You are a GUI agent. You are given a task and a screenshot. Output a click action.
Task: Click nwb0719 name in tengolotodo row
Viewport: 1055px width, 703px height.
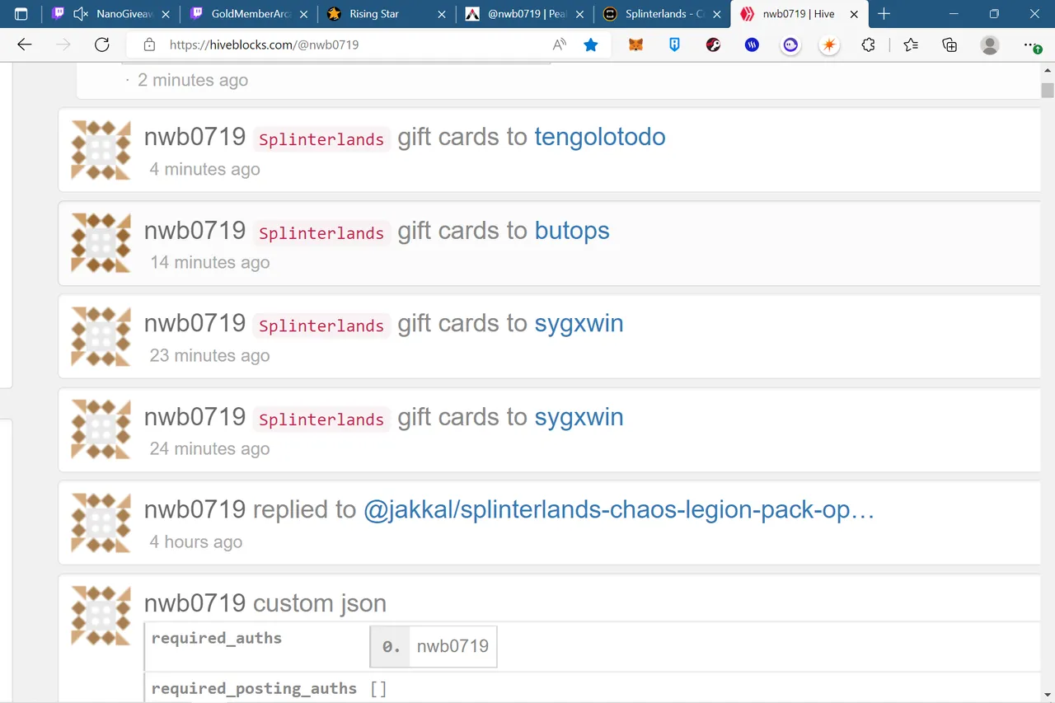195,137
